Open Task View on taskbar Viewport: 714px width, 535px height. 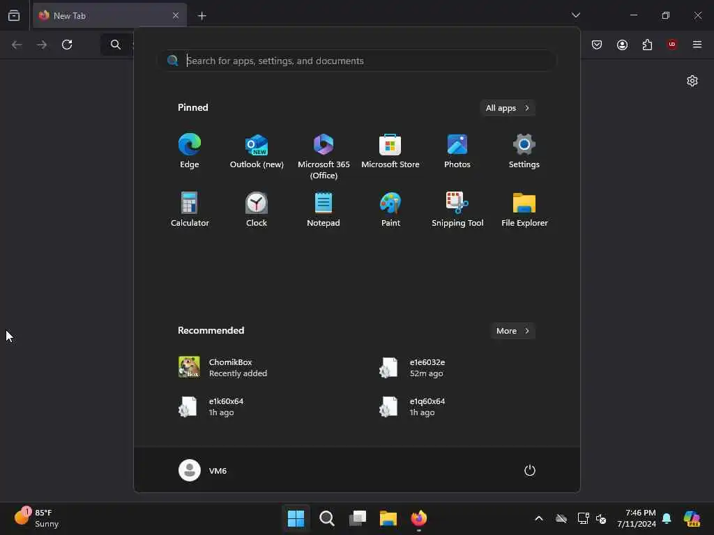point(358,518)
